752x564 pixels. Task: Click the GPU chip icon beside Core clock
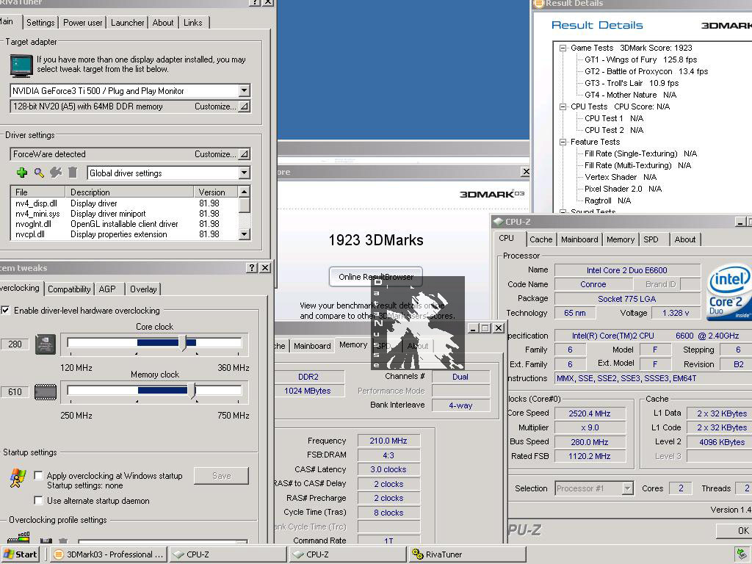pyautogui.click(x=46, y=344)
